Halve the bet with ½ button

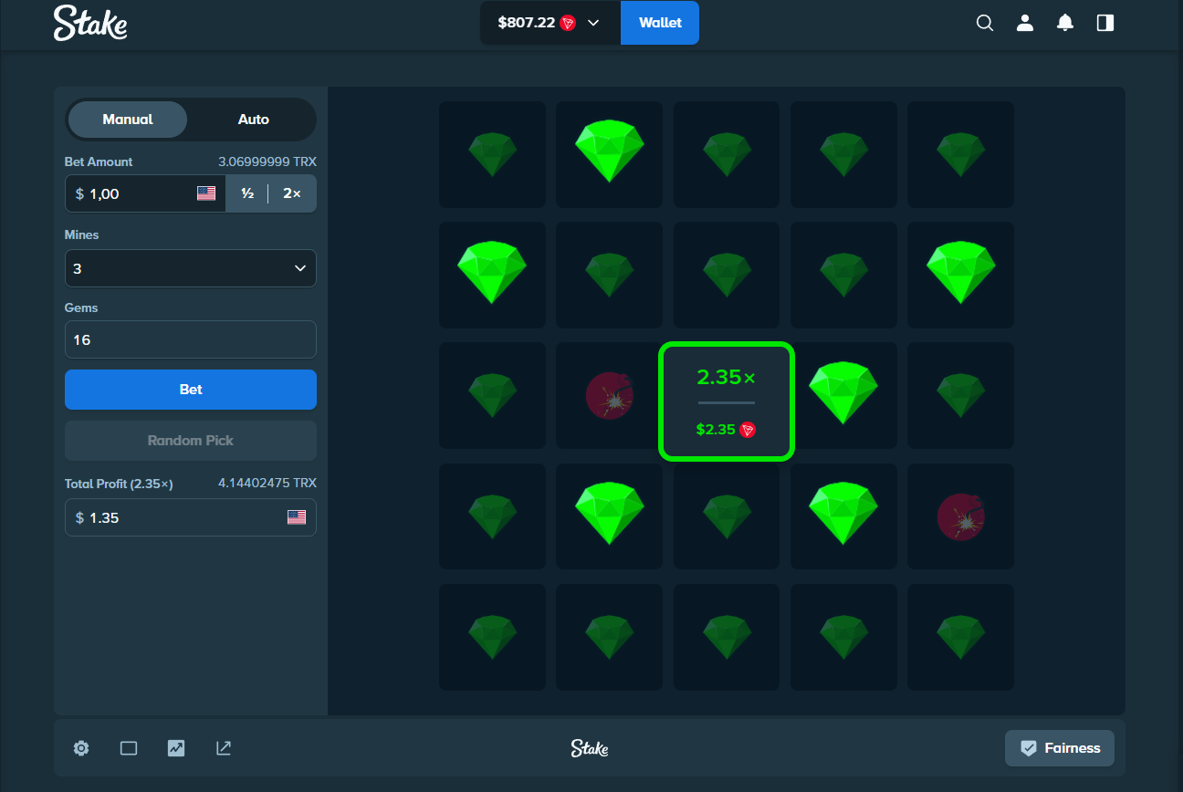coord(247,193)
